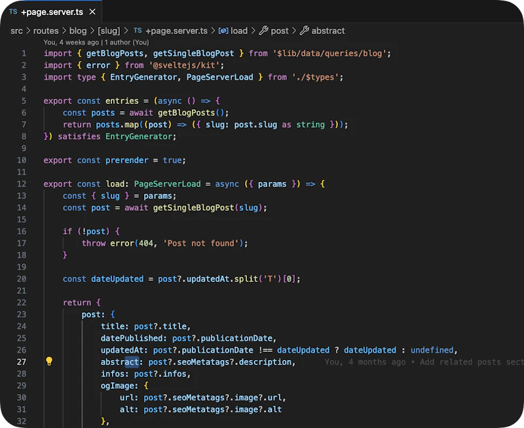Image resolution: width=524 pixels, height=428 pixels.
Task: Click the wrench icon before 'abstract' breadcrumb
Action: click(304, 31)
